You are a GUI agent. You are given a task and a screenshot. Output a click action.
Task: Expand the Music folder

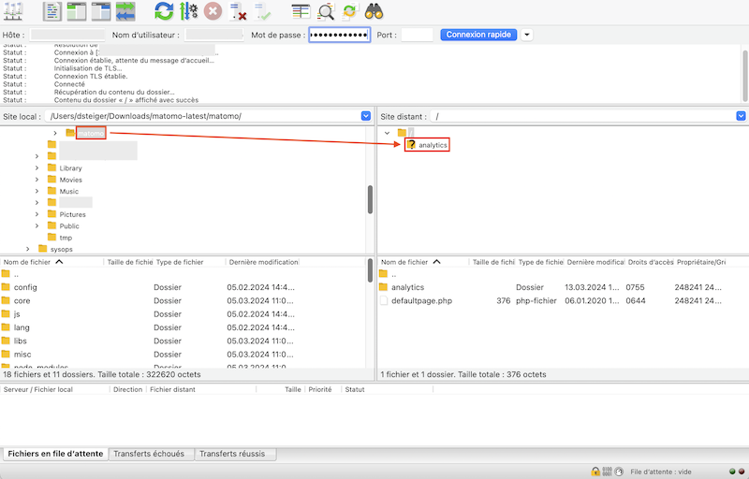(x=37, y=191)
